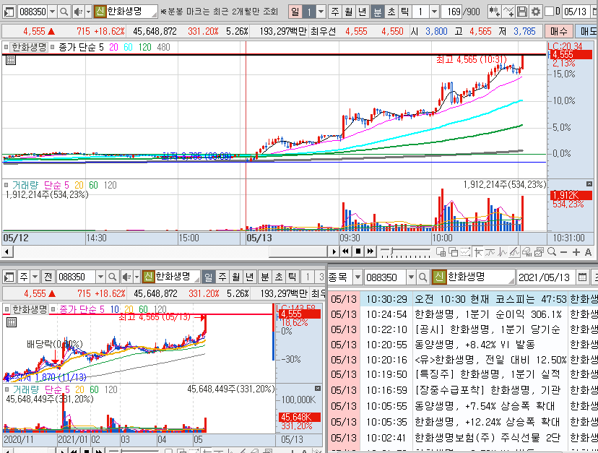
Task: Click the speaker sound icon in top toolbar
Action: pos(78,12)
